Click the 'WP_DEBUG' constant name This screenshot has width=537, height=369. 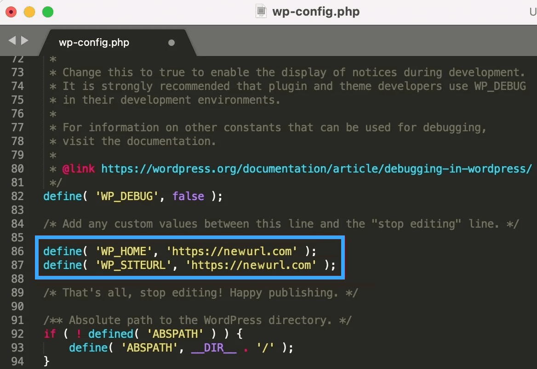click(x=127, y=196)
